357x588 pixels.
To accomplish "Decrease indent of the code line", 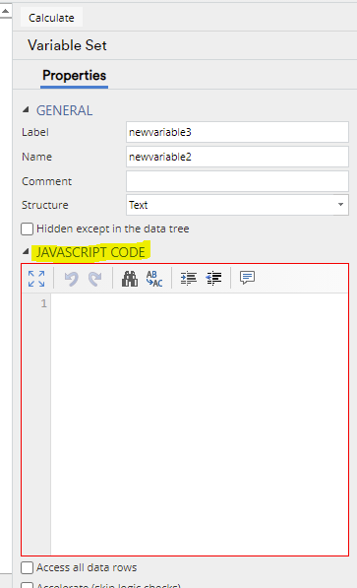I will 213,279.
